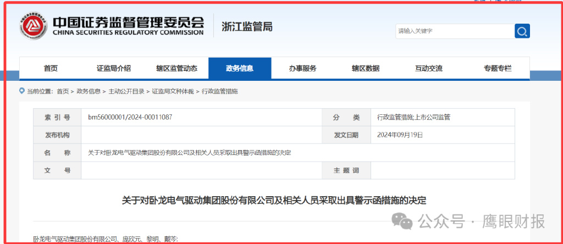The height and width of the screenshot is (244, 563).
Task: Click the location pin icon beside 当前位置
Action: 22,91
